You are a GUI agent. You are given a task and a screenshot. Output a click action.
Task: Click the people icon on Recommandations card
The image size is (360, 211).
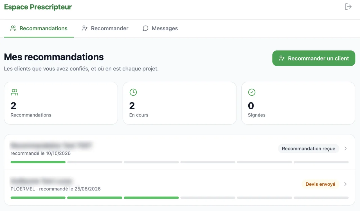click(x=14, y=92)
